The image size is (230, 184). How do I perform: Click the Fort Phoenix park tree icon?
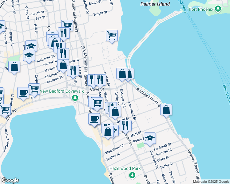[x=218, y=9]
